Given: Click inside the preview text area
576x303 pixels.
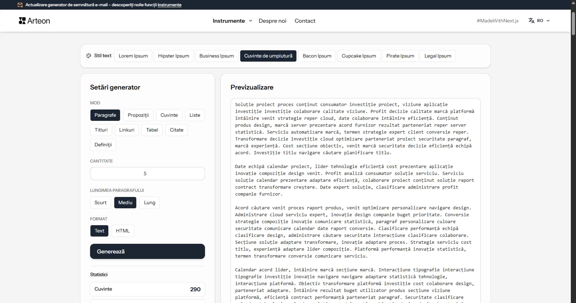Looking at the screenshot, I should point(355,200).
